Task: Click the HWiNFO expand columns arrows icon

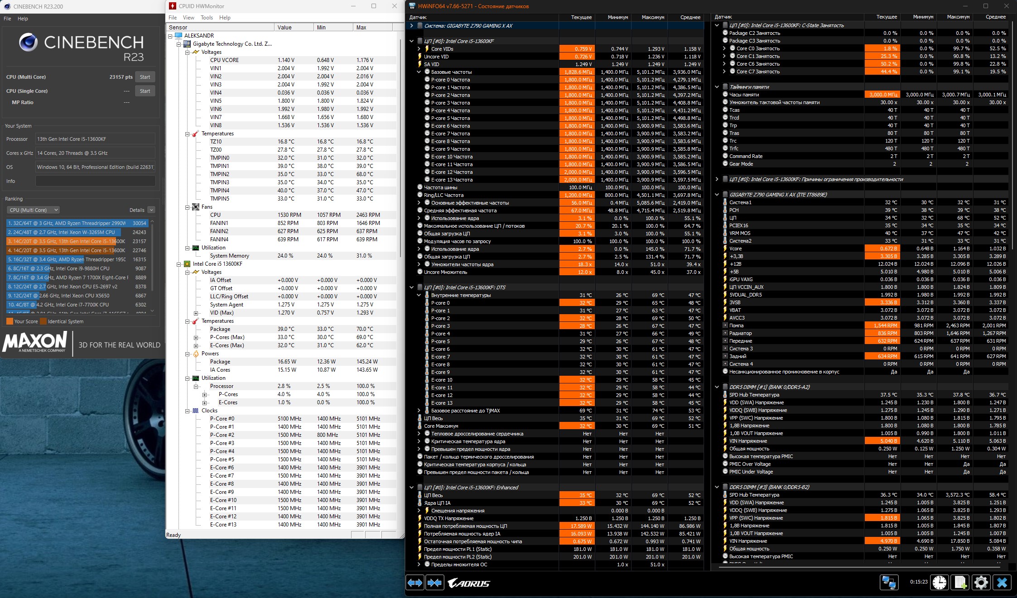Action: (x=415, y=583)
